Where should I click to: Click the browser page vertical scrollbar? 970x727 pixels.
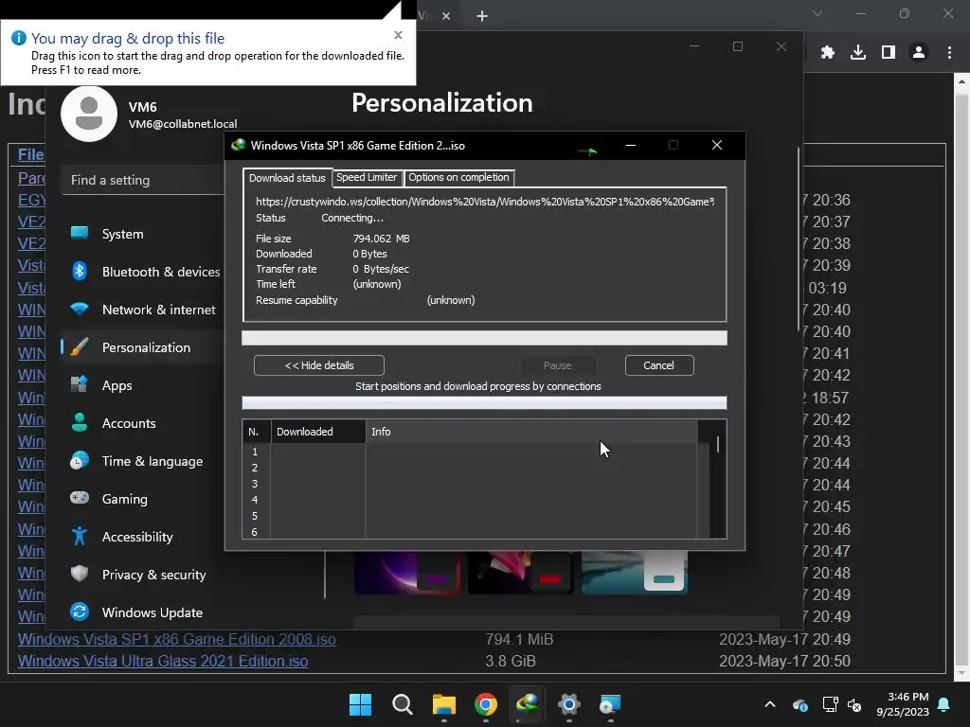(962, 377)
